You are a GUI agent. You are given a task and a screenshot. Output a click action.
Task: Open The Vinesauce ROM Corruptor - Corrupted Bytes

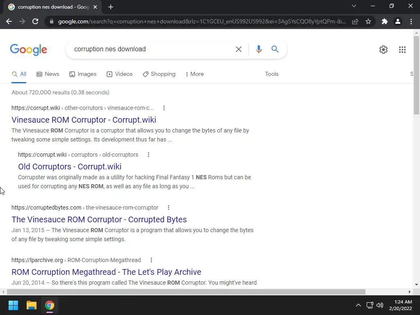tap(99, 219)
